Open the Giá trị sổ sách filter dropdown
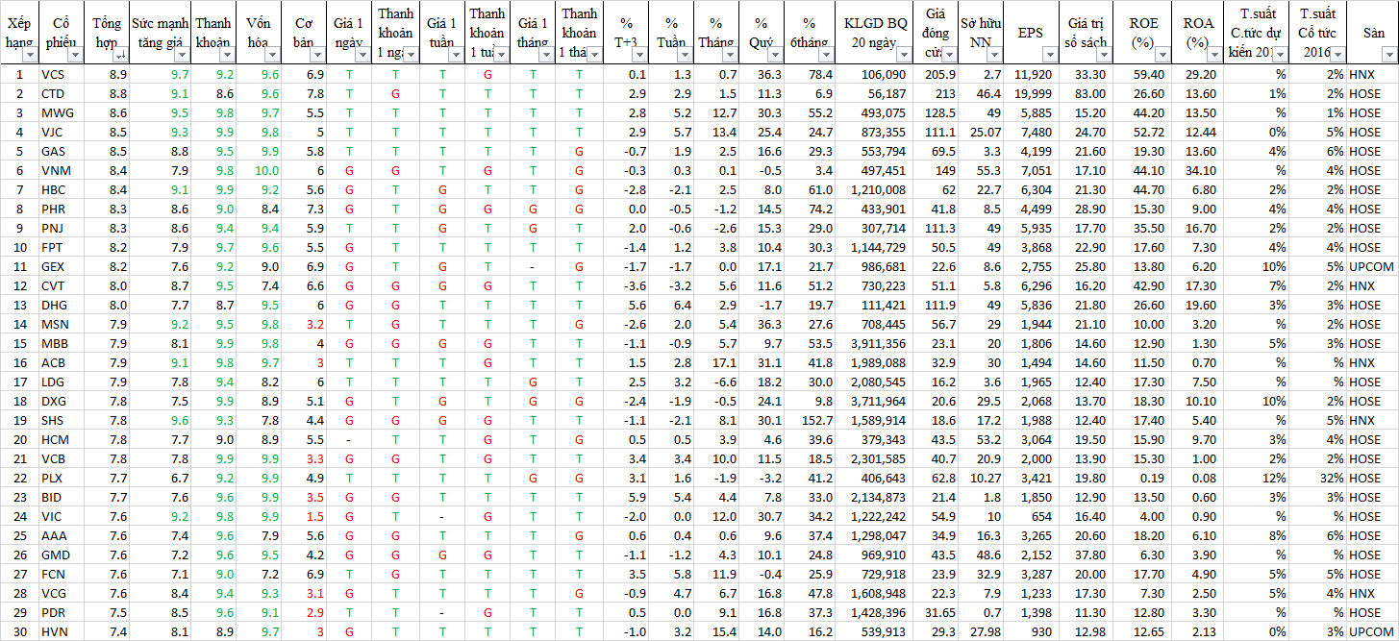Image resolution: width=1399 pixels, height=641 pixels. click(x=1106, y=56)
